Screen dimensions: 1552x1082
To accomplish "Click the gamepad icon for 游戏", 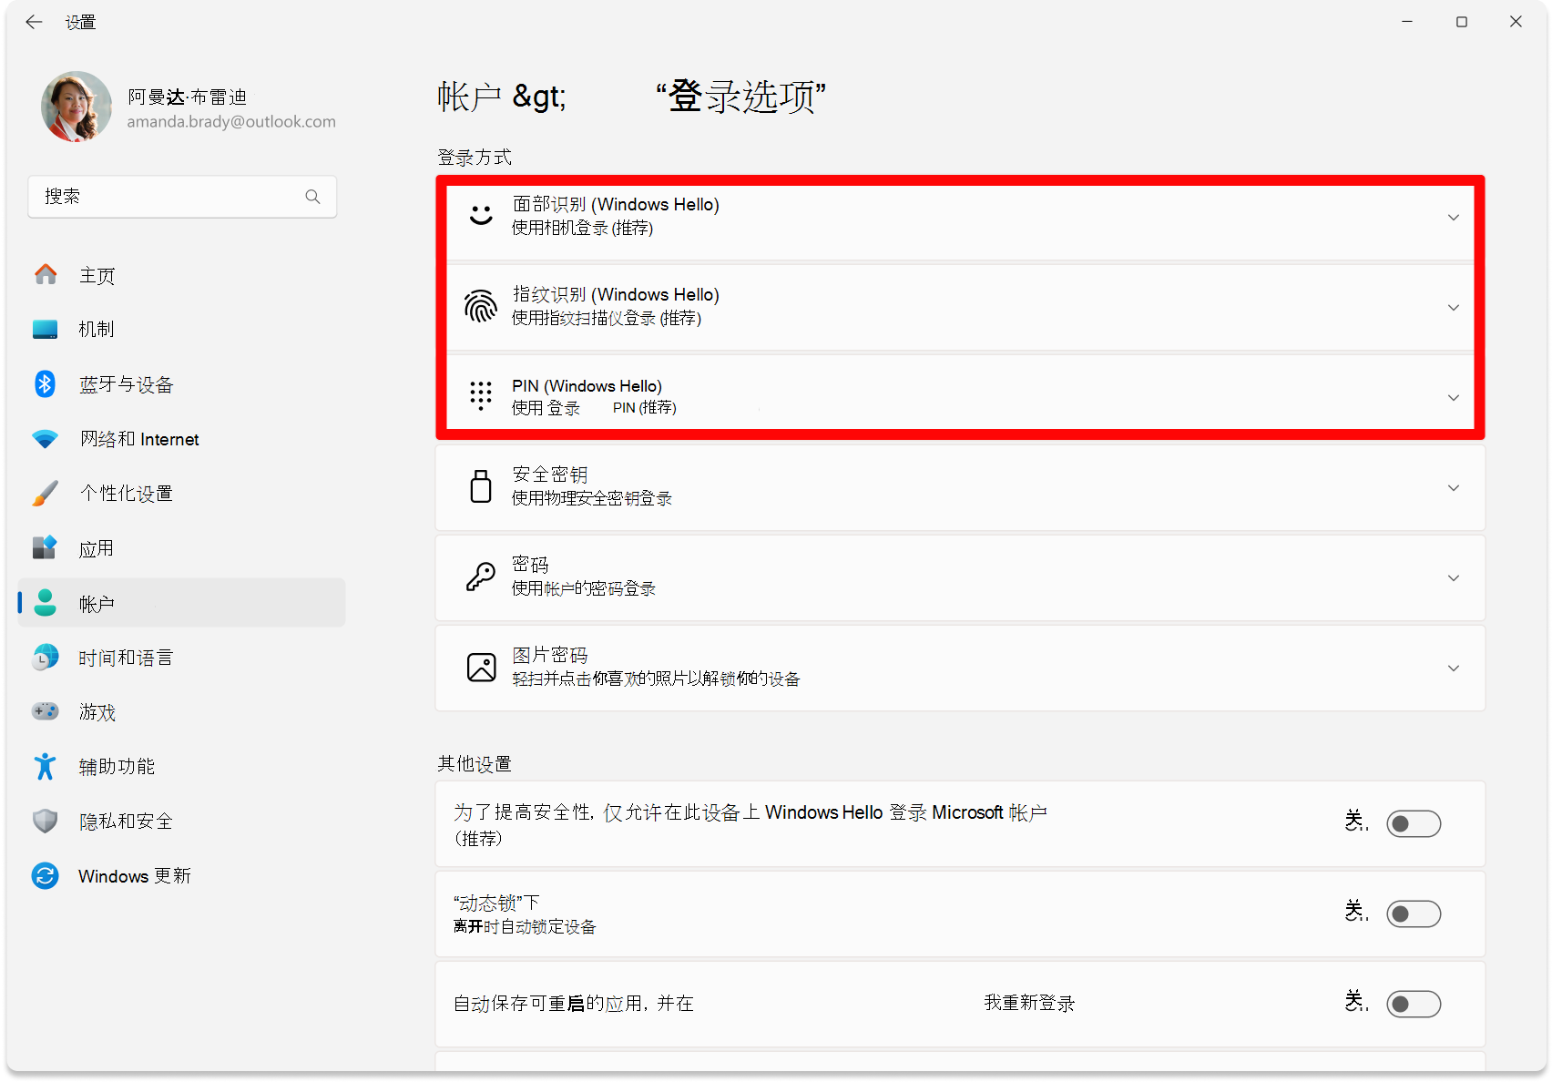I will tap(45, 710).
